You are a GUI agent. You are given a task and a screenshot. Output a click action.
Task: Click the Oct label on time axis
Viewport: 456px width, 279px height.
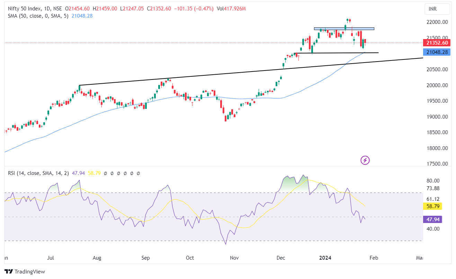(190, 258)
